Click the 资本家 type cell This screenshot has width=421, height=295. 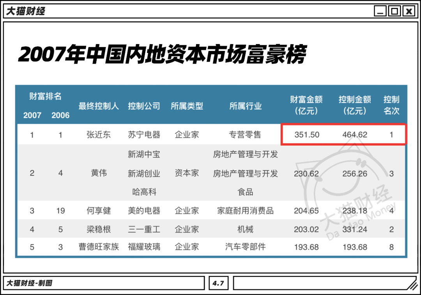click(x=187, y=173)
